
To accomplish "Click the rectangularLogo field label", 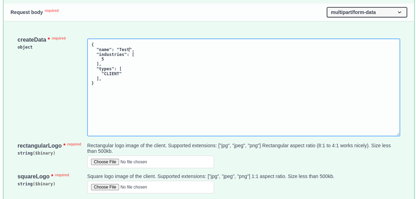I will click(40, 146).
